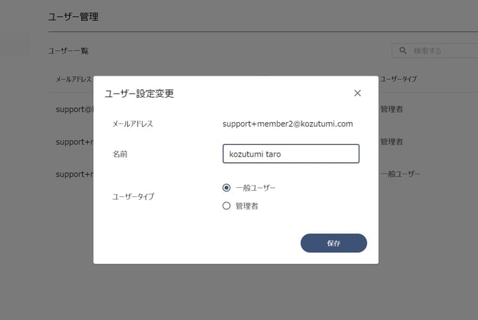Click the 検索する search box

point(435,51)
